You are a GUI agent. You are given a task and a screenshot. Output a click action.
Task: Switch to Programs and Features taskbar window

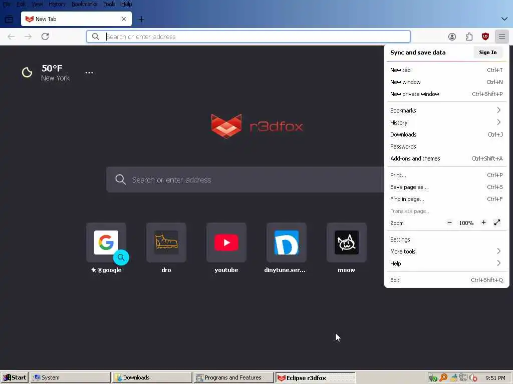(233, 377)
